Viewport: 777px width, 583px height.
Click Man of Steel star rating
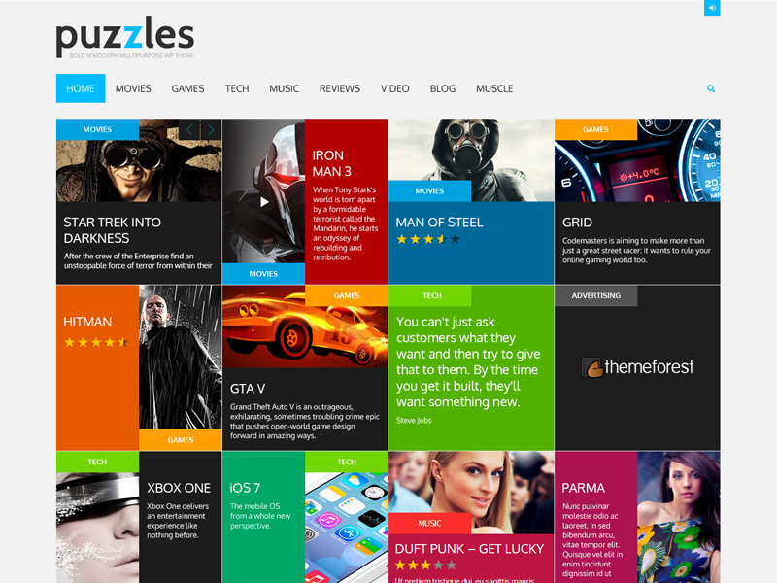tap(428, 239)
